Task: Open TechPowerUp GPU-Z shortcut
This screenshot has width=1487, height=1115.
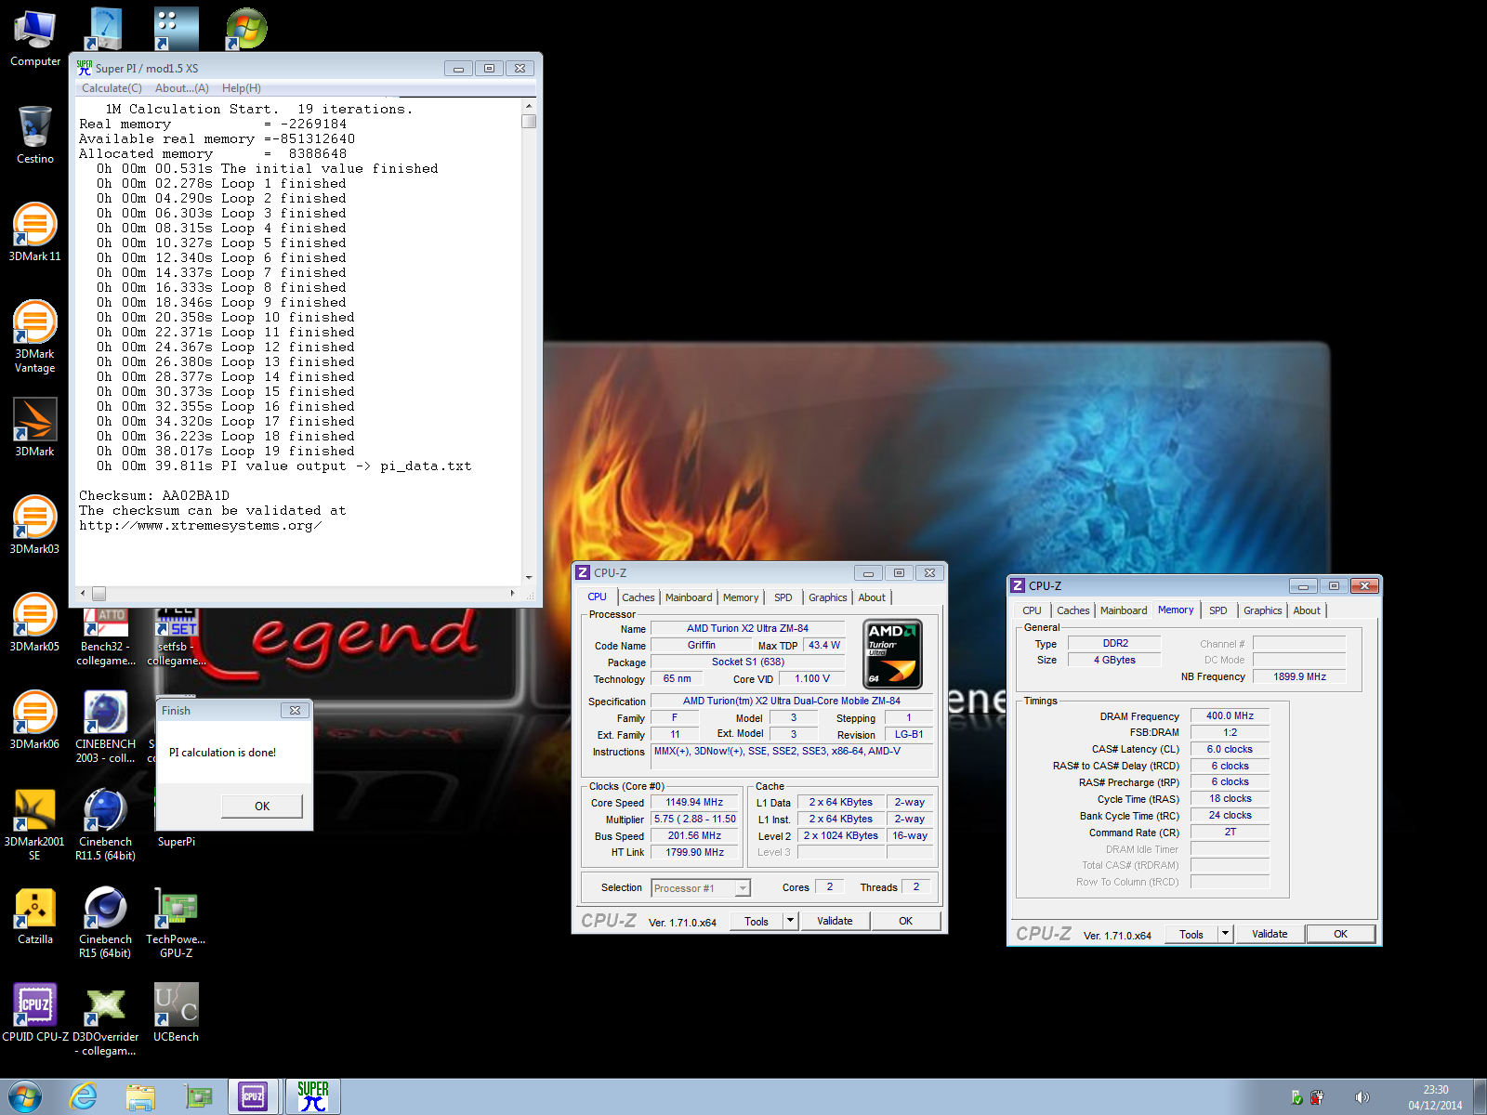Action: pyautogui.click(x=177, y=922)
